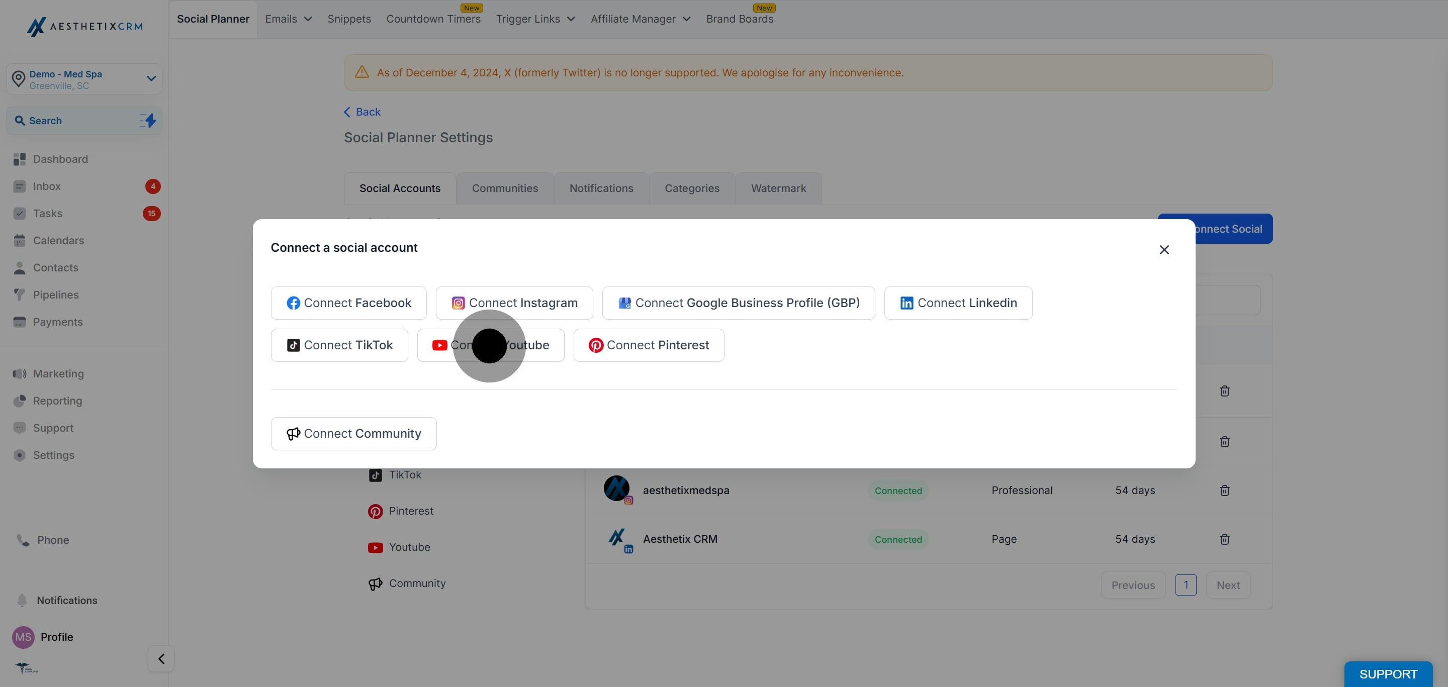Delete the aesthetixmedspa Instagram account

click(1224, 490)
